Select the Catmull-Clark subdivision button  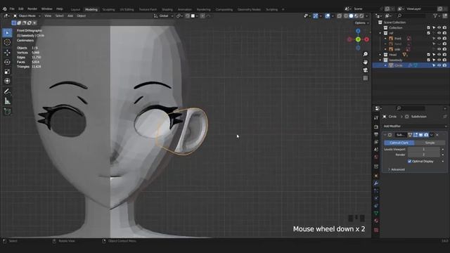[399, 143]
